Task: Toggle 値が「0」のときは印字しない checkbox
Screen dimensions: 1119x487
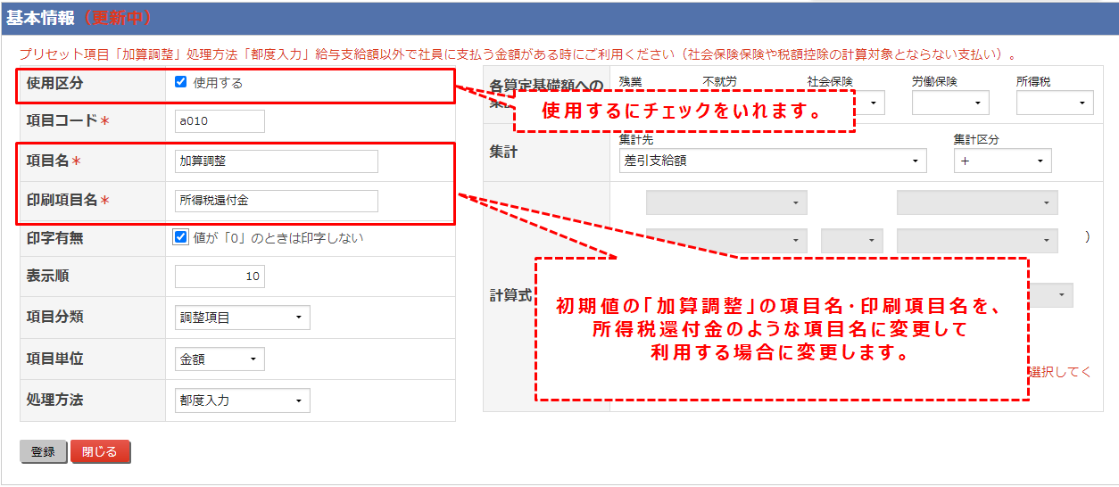Action: click(x=181, y=237)
